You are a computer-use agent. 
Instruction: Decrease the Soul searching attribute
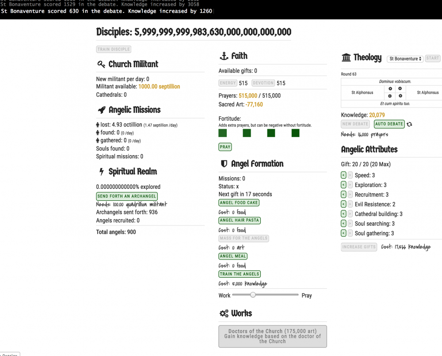click(343, 223)
